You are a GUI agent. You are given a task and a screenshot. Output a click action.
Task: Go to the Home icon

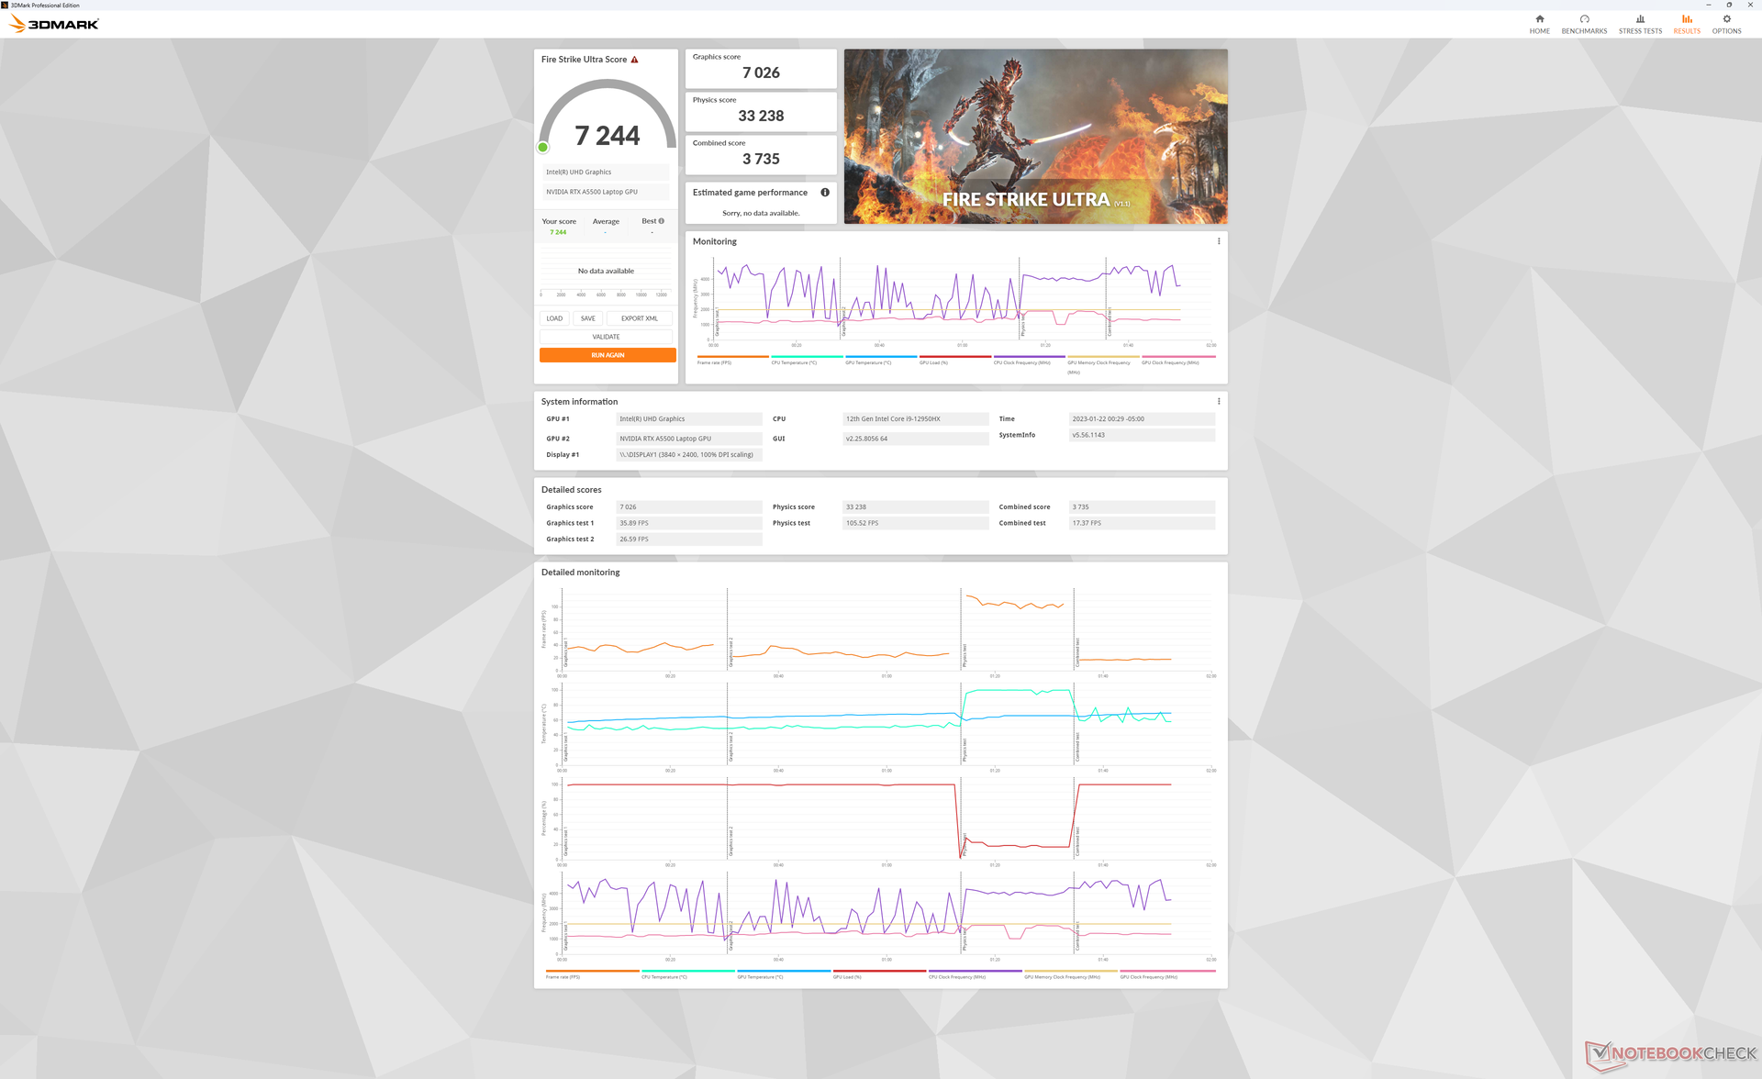click(1539, 19)
